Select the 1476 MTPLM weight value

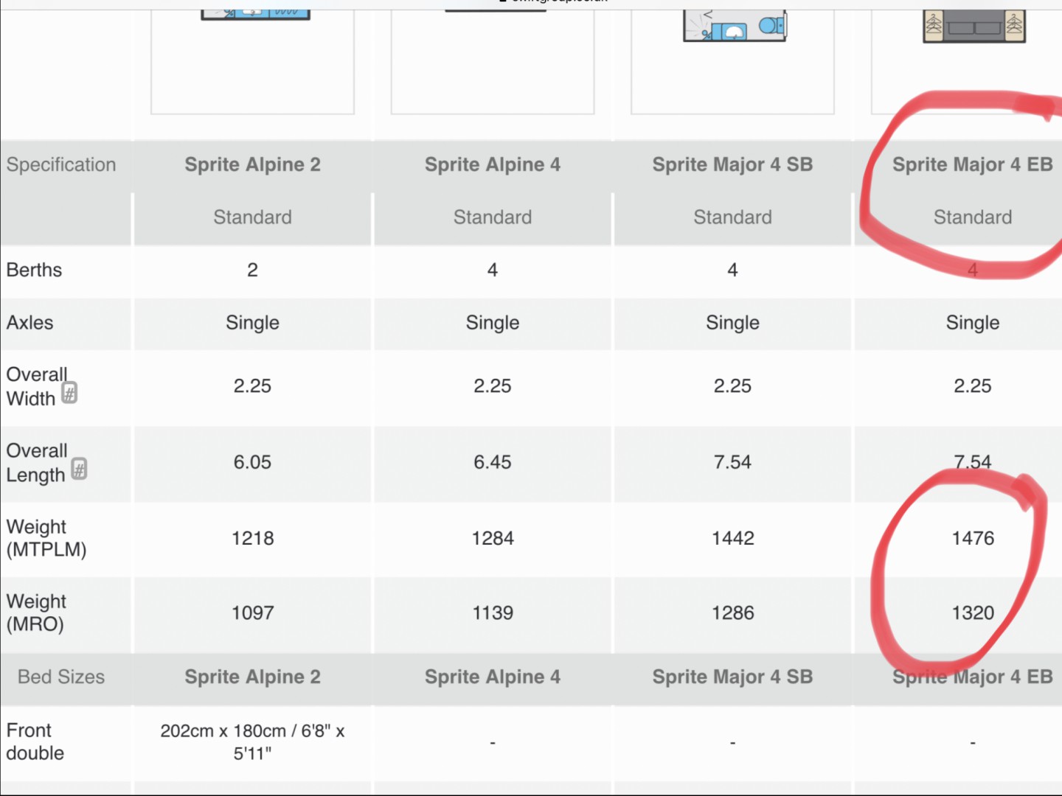click(x=973, y=538)
